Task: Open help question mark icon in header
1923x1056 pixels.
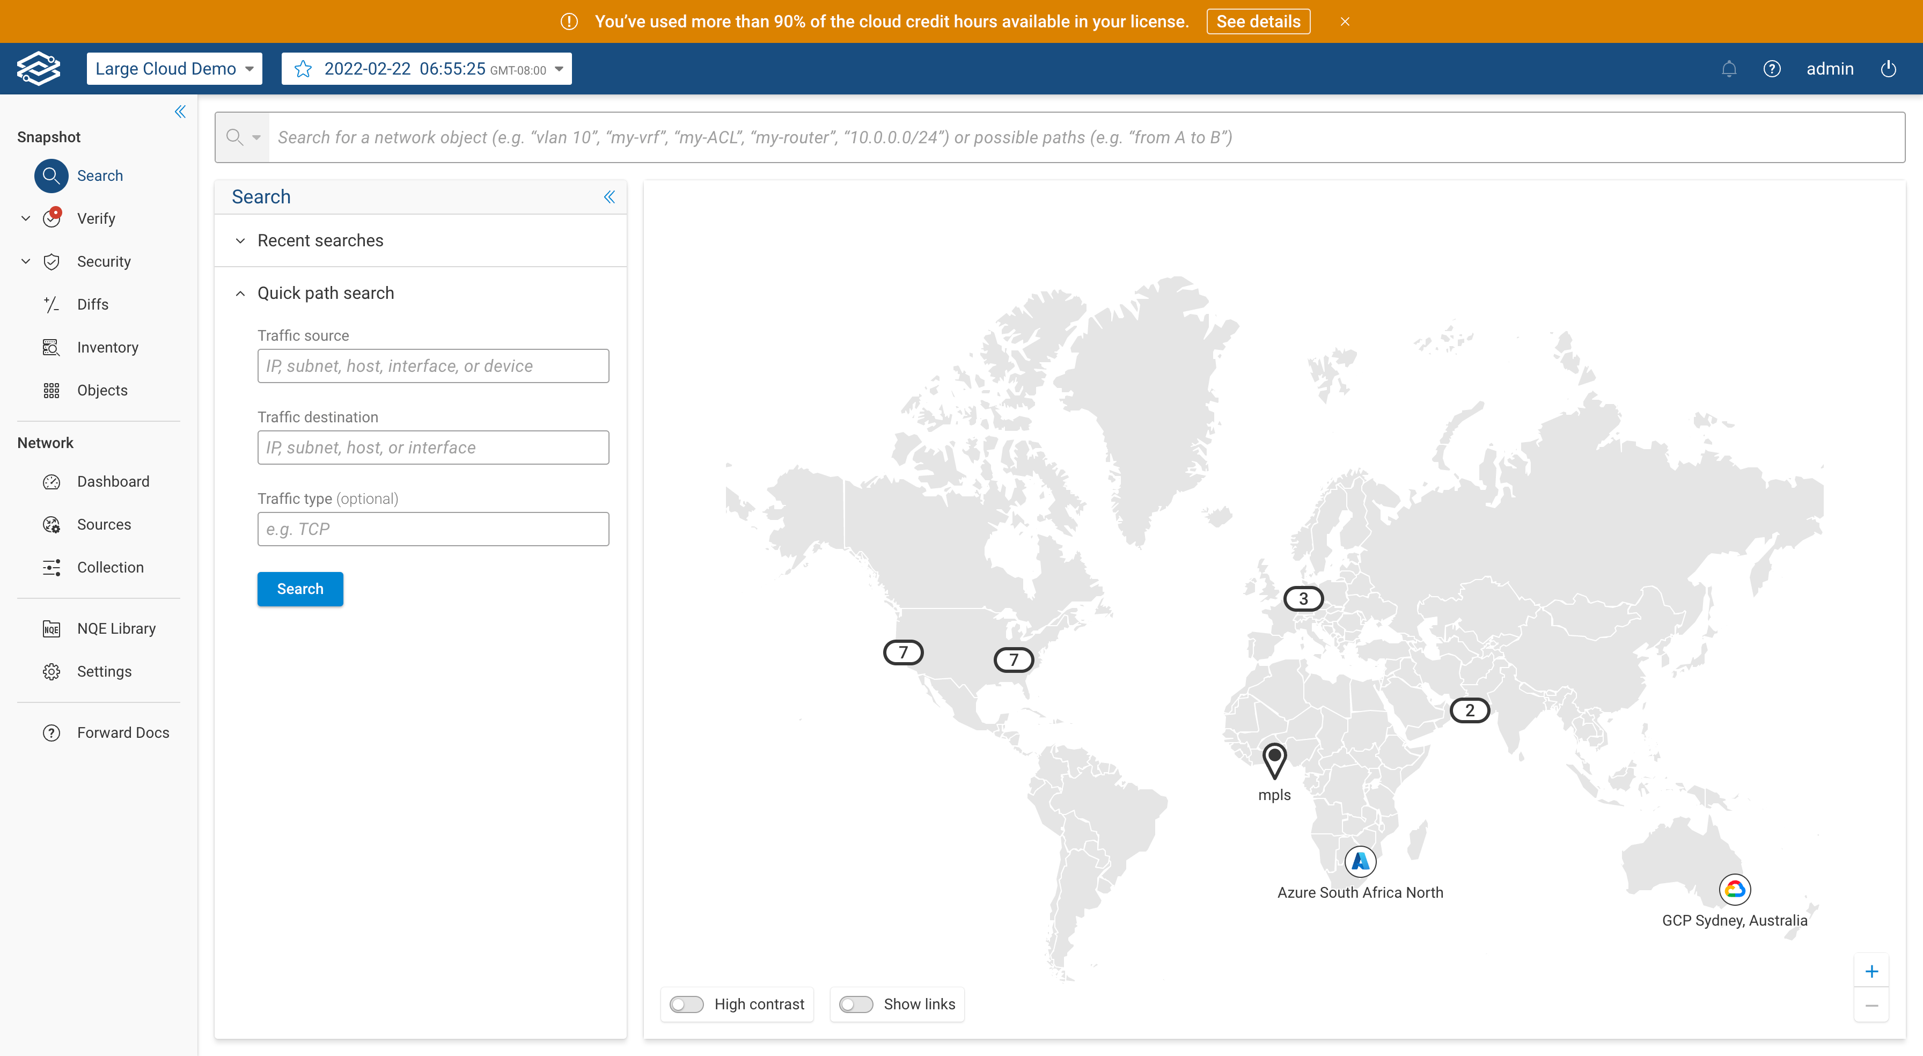Action: click(x=1772, y=69)
